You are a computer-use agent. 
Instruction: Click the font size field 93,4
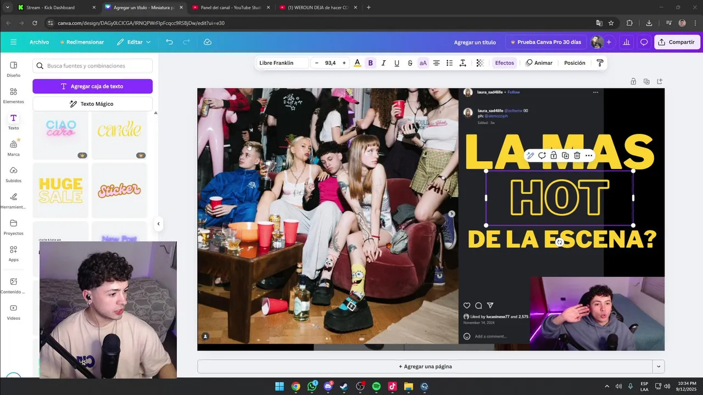point(330,63)
